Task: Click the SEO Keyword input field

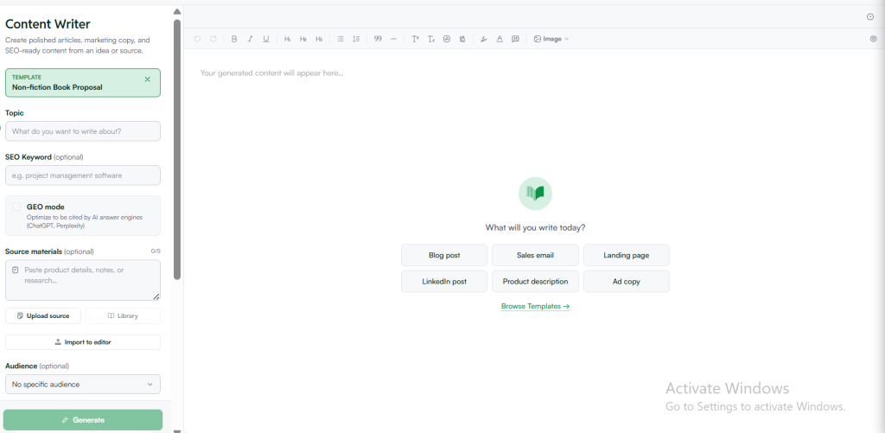Action: click(x=83, y=175)
